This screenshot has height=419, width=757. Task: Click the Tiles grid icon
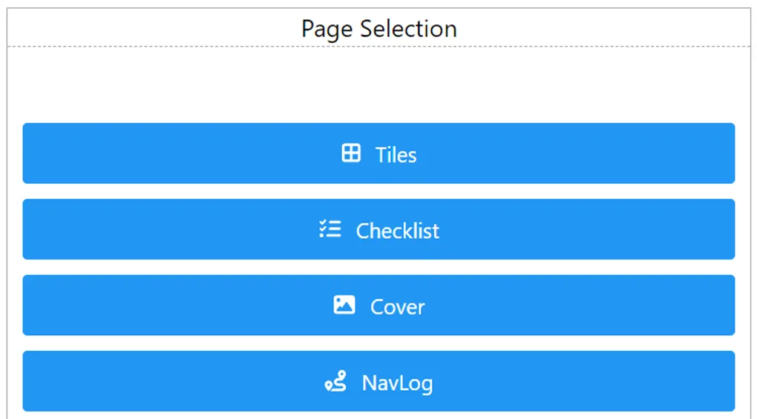pyautogui.click(x=351, y=154)
